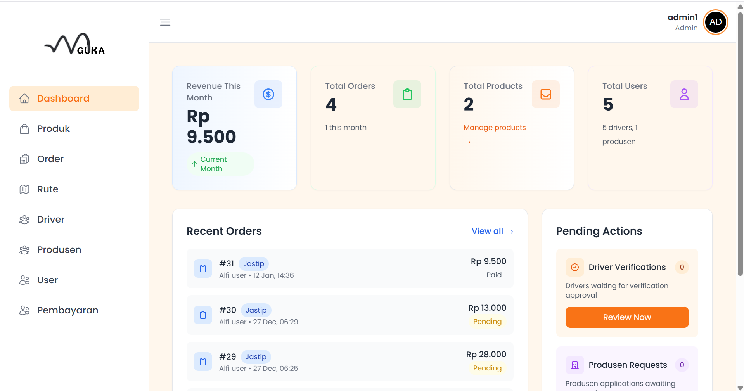
Task: Open the Driver management page
Action: 50,220
